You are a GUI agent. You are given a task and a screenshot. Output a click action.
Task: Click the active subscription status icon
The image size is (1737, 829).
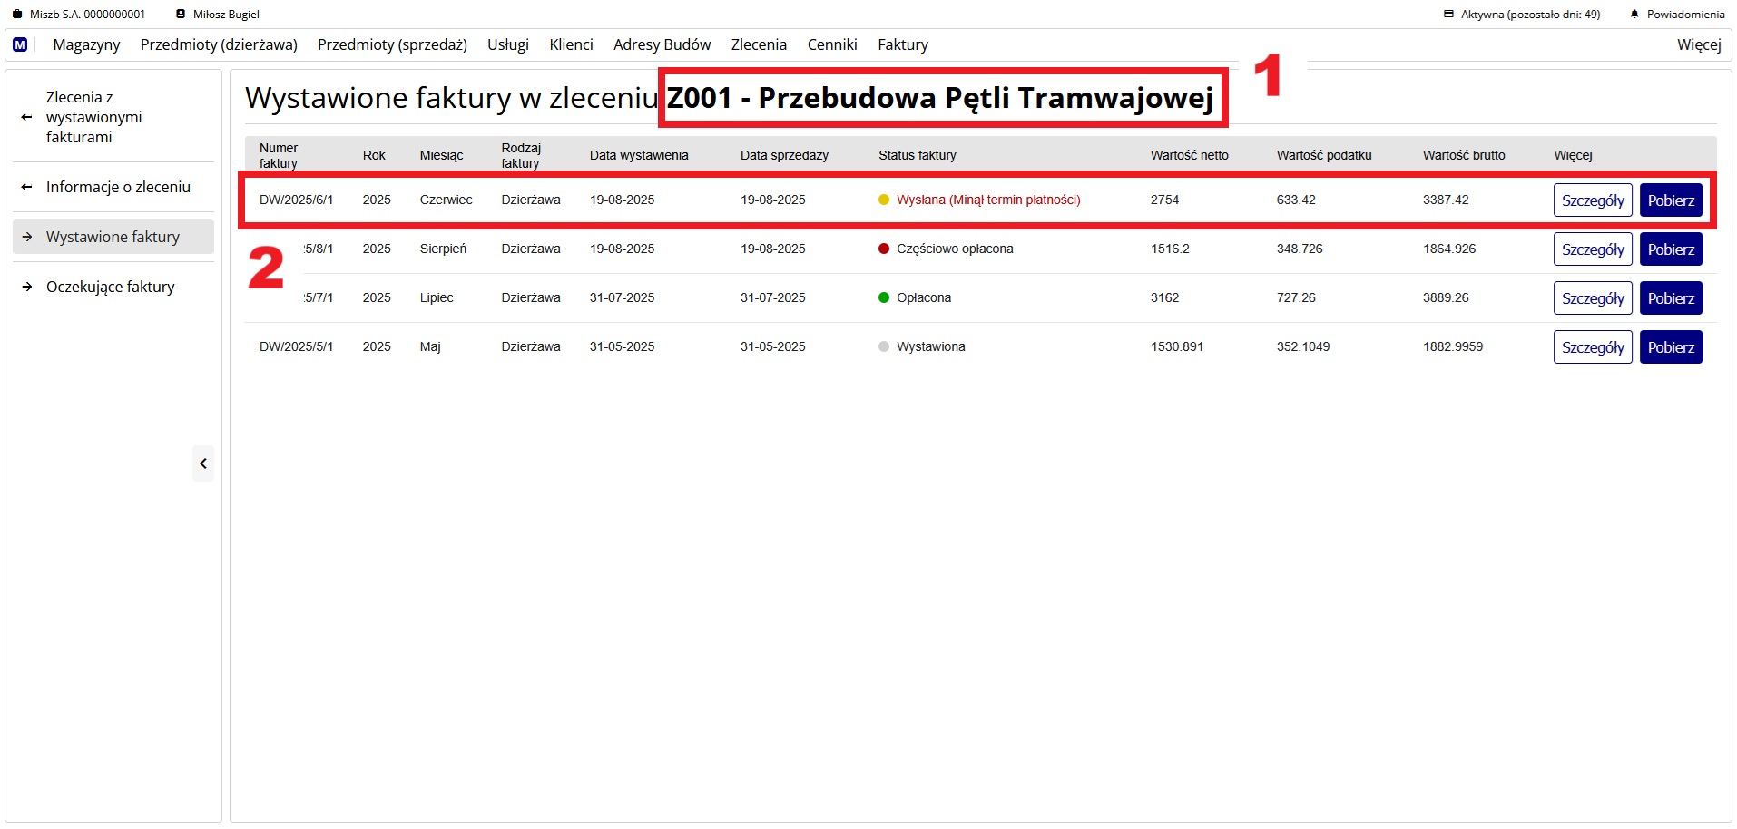[1449, 15]
